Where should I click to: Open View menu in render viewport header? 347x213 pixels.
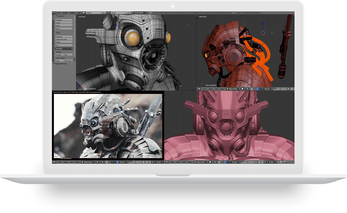pyautogui.click(x=60, y=162)
